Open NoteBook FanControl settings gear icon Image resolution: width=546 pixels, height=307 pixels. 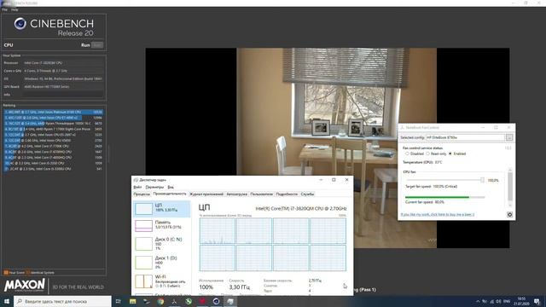click(510, 215)
